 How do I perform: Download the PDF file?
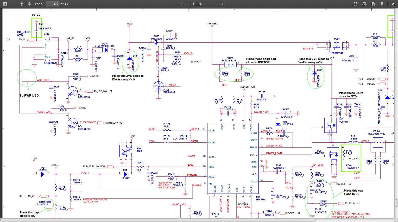click(x=373, y=4)
